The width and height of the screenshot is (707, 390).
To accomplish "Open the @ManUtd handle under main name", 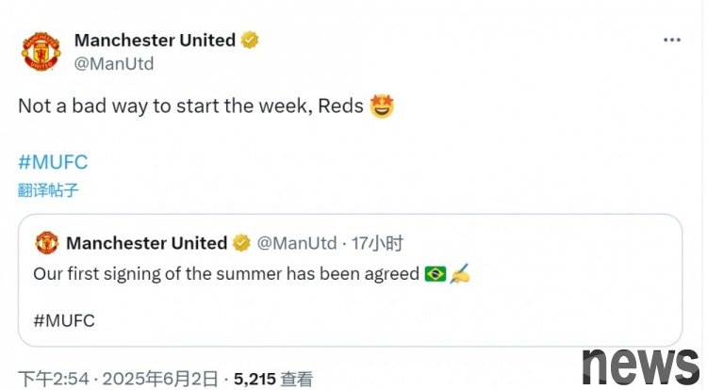I will click(x=114, y=63).
